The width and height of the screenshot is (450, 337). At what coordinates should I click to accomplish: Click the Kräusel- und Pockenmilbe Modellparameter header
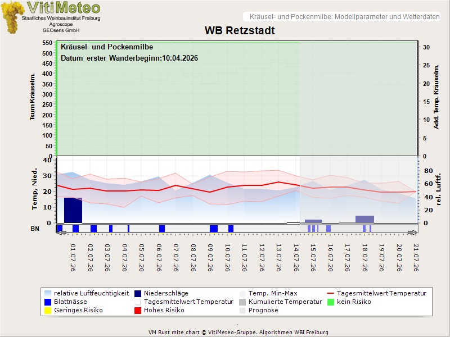coord(344,17)
